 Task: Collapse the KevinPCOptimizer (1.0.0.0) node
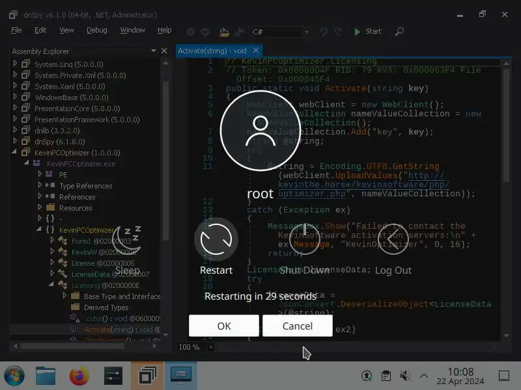[x=14, y=151]
